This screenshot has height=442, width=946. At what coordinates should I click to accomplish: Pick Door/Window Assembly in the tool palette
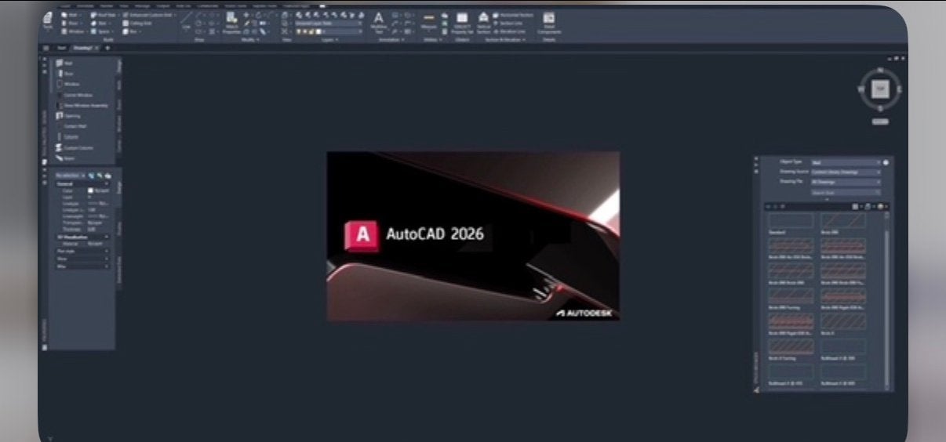(x=82, y=105)
